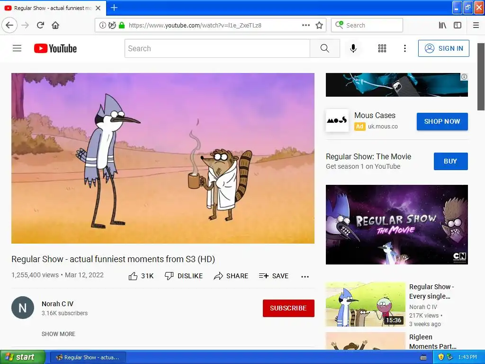Open the Norah C IV channel name link
This screenshot has width=485, height=364.
[57, 304]
